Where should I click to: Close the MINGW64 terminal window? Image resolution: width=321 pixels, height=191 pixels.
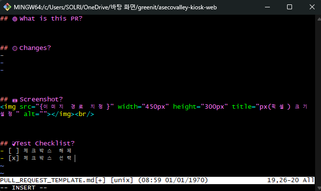[x=312, y=7]
